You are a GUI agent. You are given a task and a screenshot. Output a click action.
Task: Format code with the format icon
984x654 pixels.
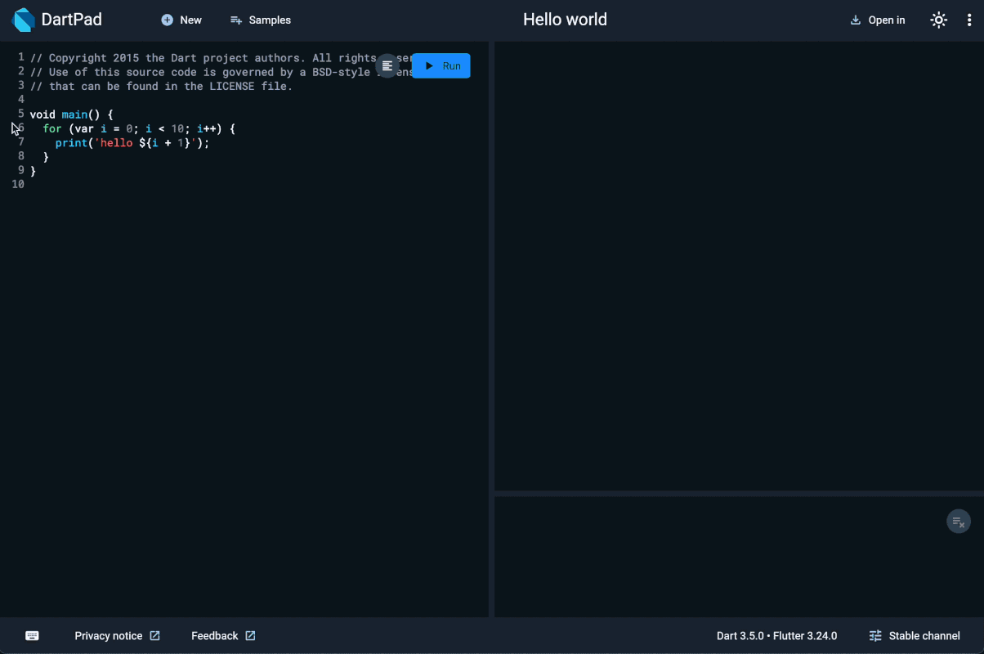[387, 65]
